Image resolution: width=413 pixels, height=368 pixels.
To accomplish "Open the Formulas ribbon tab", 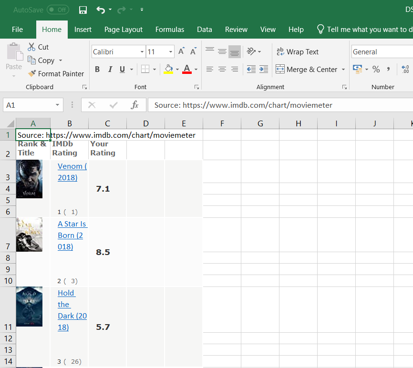I will tap(169, 30).
